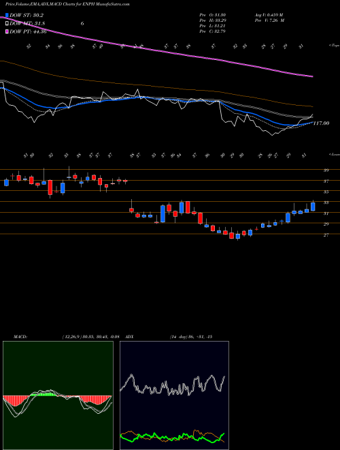Click the 'Pre L: 31.21' low value
The height and width of the screenshot is (450, 340).
(x=213, y=26)
